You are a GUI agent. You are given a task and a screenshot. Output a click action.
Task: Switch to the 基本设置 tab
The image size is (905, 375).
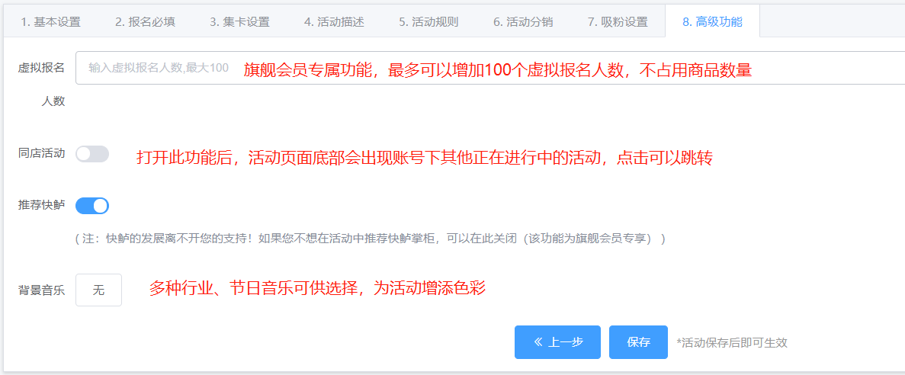(50, 21)
